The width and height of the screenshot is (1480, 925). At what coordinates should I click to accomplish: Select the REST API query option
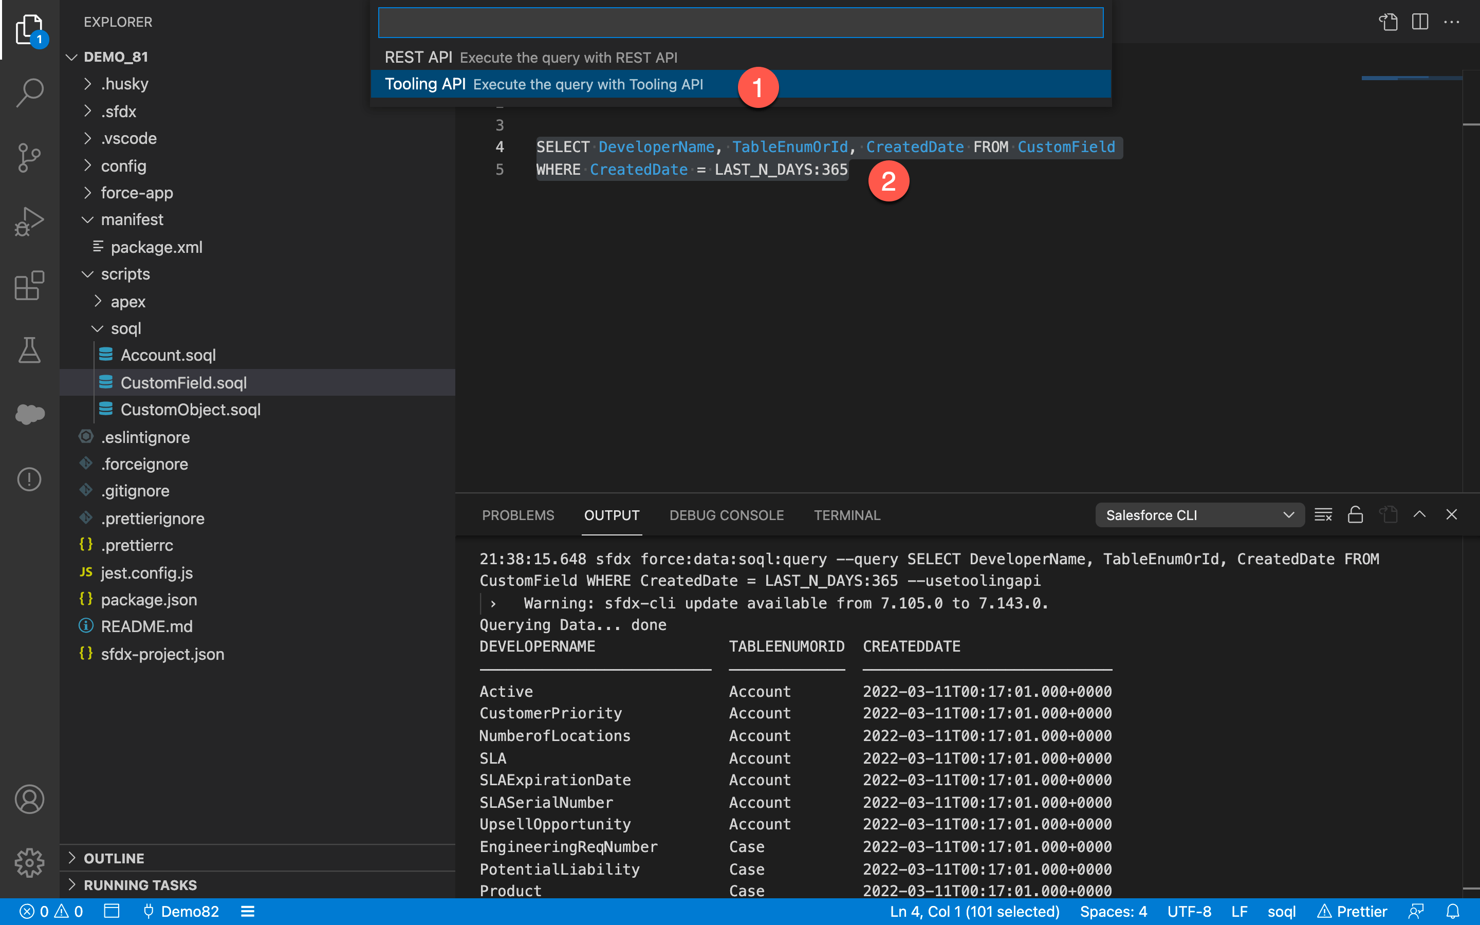coord(550,58)
